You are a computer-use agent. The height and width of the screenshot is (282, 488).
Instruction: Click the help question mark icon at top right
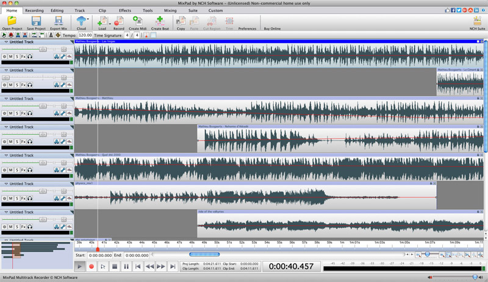tap(483, 10)
